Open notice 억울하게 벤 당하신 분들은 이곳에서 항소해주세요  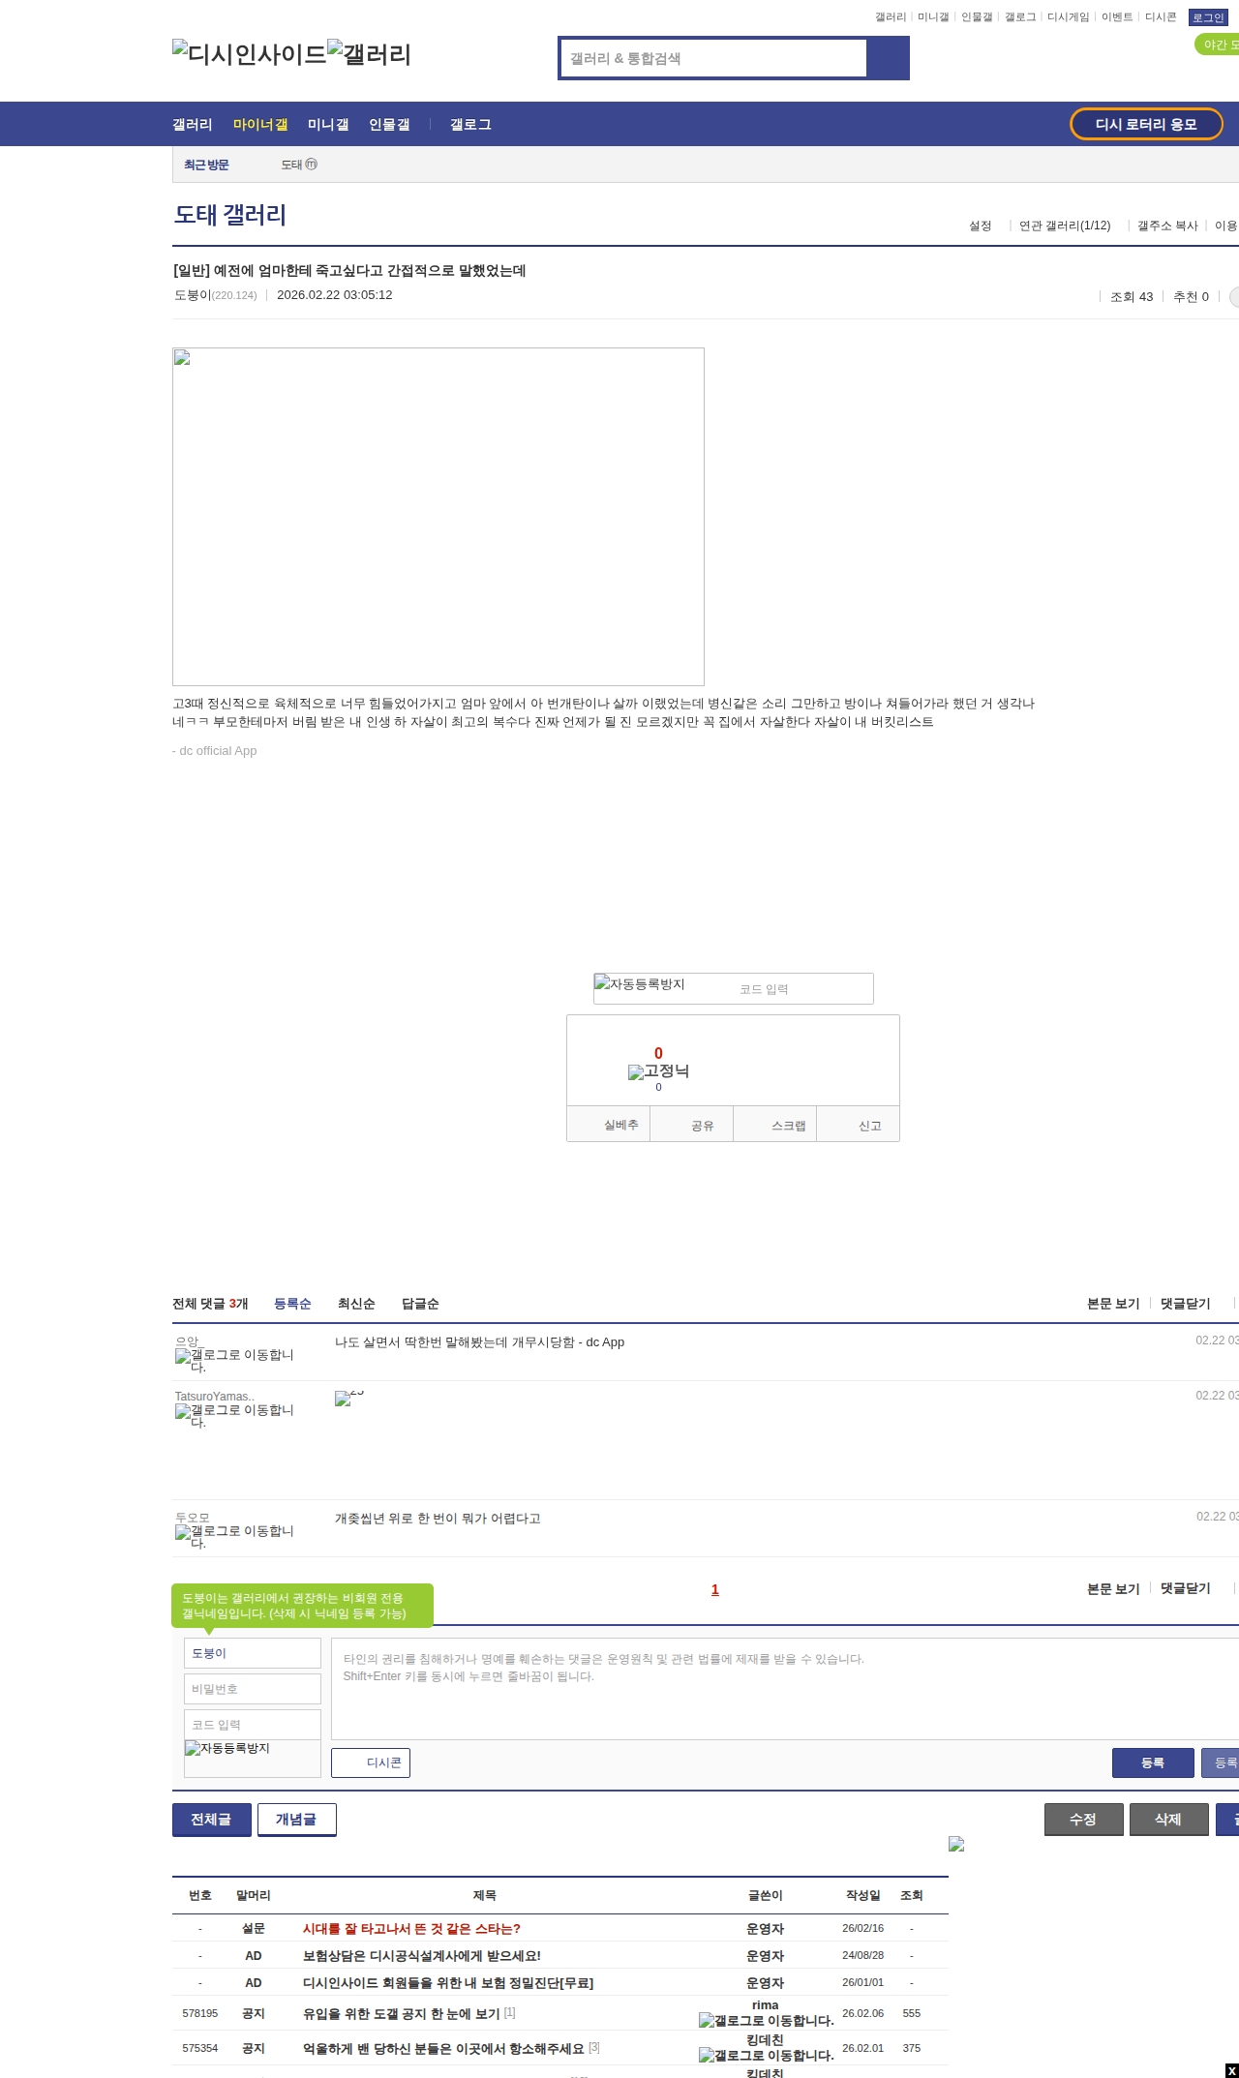click(x=444, y=2048)
